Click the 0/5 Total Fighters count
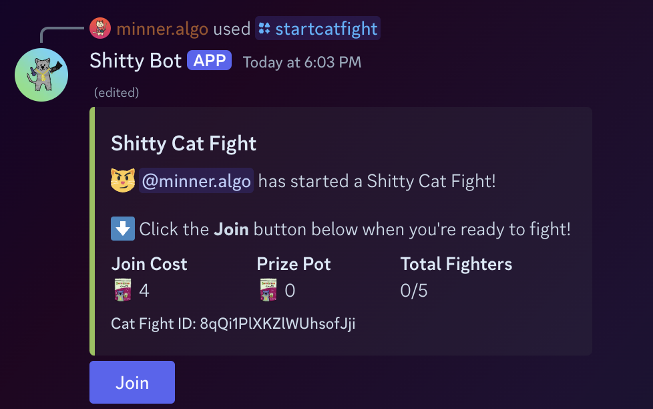Screen dimensions: 653x409 [x=414, y=291]
